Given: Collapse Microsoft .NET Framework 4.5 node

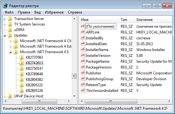Looking at the screenshot, I should click(10, 52).
